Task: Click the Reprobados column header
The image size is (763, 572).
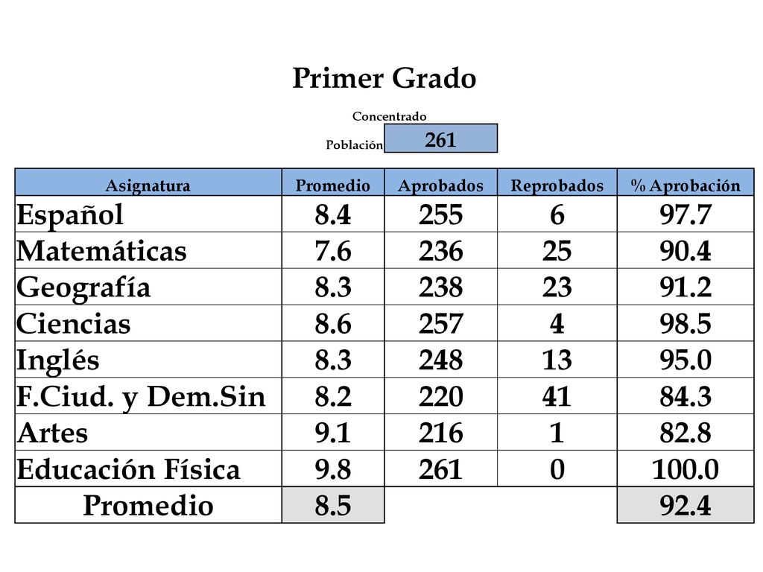Action: pyautogui.click(x=557, y=183)
